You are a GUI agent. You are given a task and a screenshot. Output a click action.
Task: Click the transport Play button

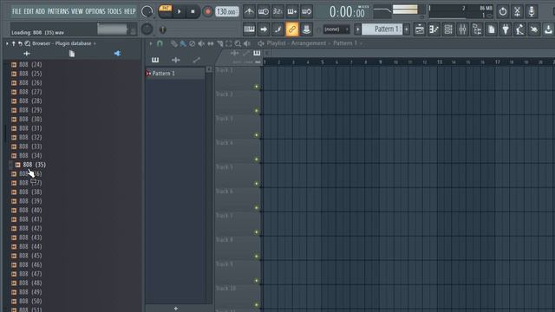pyautogui.click(x=180, y=11)
